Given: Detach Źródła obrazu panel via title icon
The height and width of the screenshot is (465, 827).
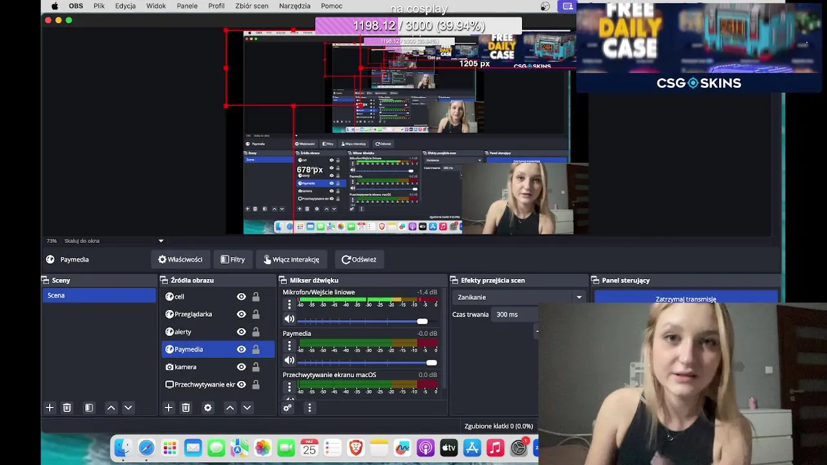Looking at the screenshot, I should 163,280.
